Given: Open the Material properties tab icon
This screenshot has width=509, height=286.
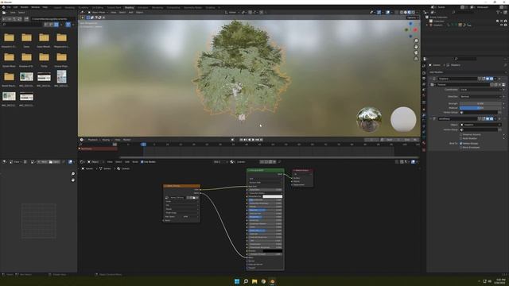Looking at the screenshot, I should coord(424,143).
